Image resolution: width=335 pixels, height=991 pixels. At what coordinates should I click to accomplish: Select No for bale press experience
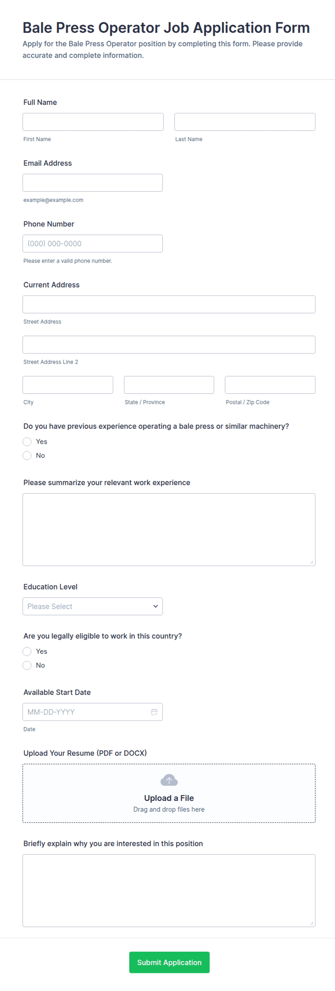coord(27,455)
